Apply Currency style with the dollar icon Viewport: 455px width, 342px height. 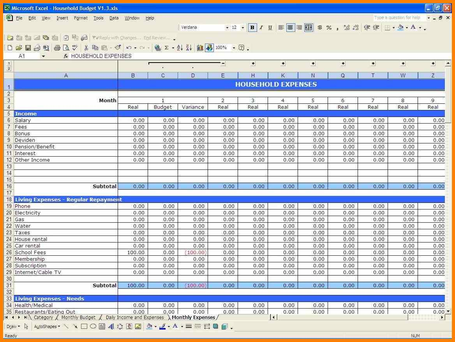[320, 28]
